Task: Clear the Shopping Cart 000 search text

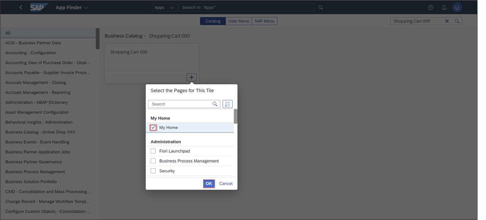Action: click(447, 21)
